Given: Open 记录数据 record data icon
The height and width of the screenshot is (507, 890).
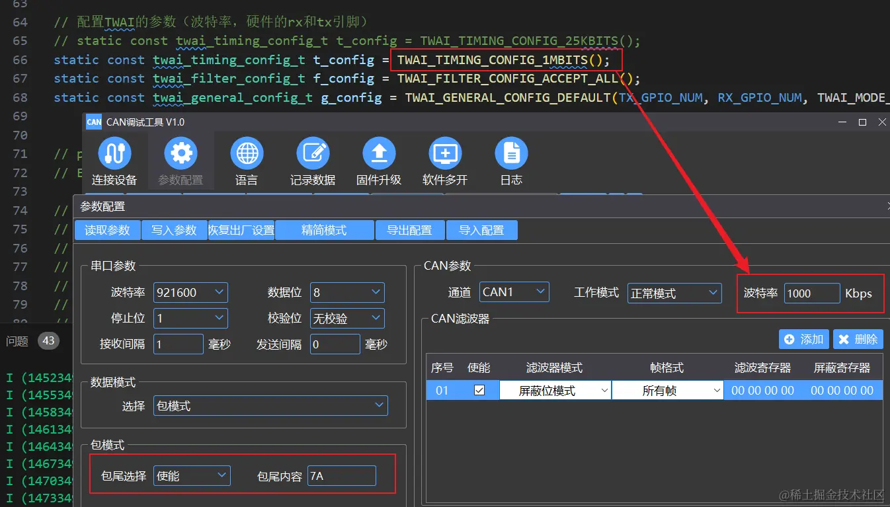Looking at the screenshot, I should pyautogui.click(x=313, y=153).
